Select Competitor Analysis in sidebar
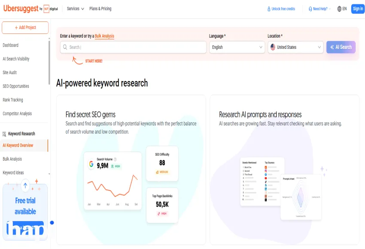This screenshot has width=365, height=249. pyautogui.click(x=17, y=114)
